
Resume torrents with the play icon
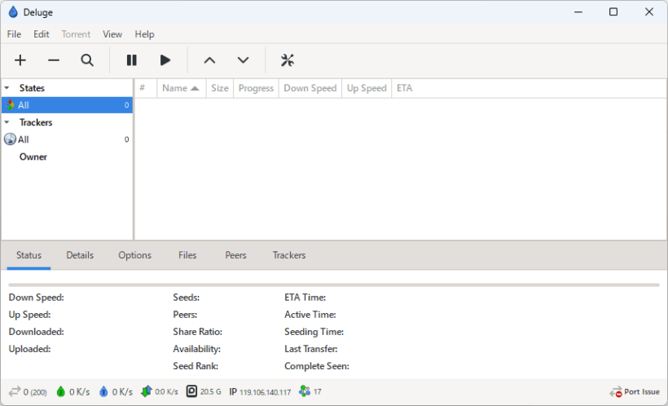pyautogui.click(x=165, y=60)
